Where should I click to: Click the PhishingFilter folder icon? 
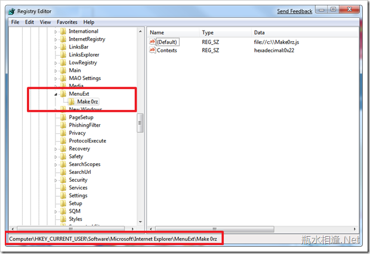pos(63,126)
